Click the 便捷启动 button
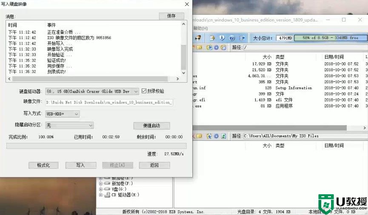The width and height of the screenshot is (368, 215). [x=151, y=126]
